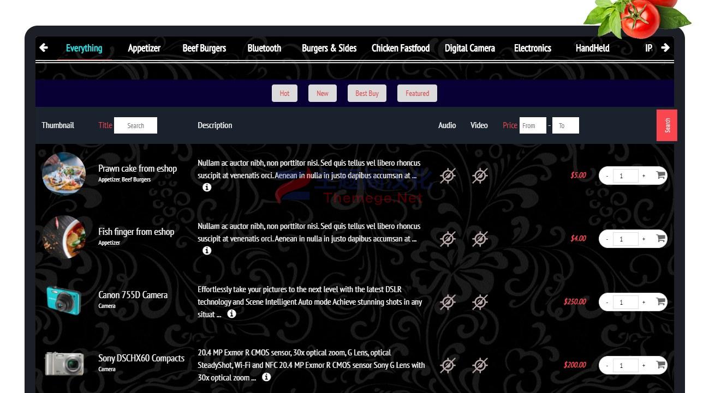Show more info for Sony DSCHX60 Compacts
This screenshot has width=709, height=393.
pyautogui.click(x=266, y=377)
